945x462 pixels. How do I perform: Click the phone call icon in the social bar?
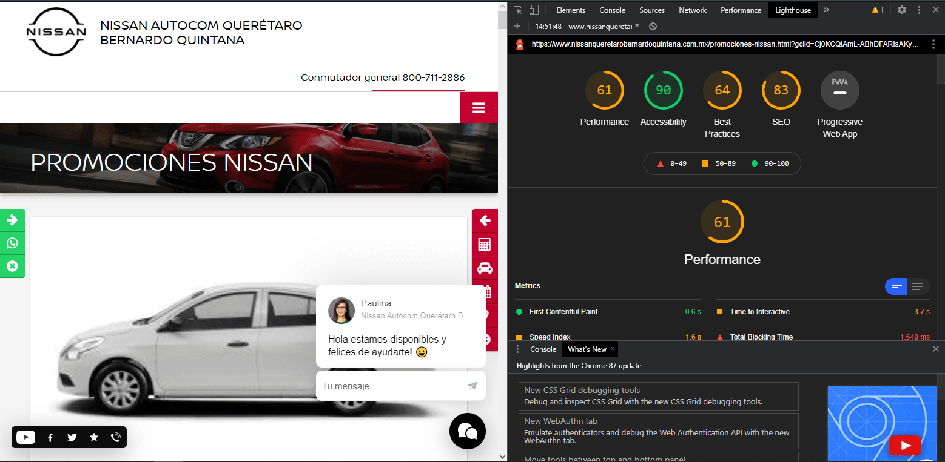pos(116,437)
